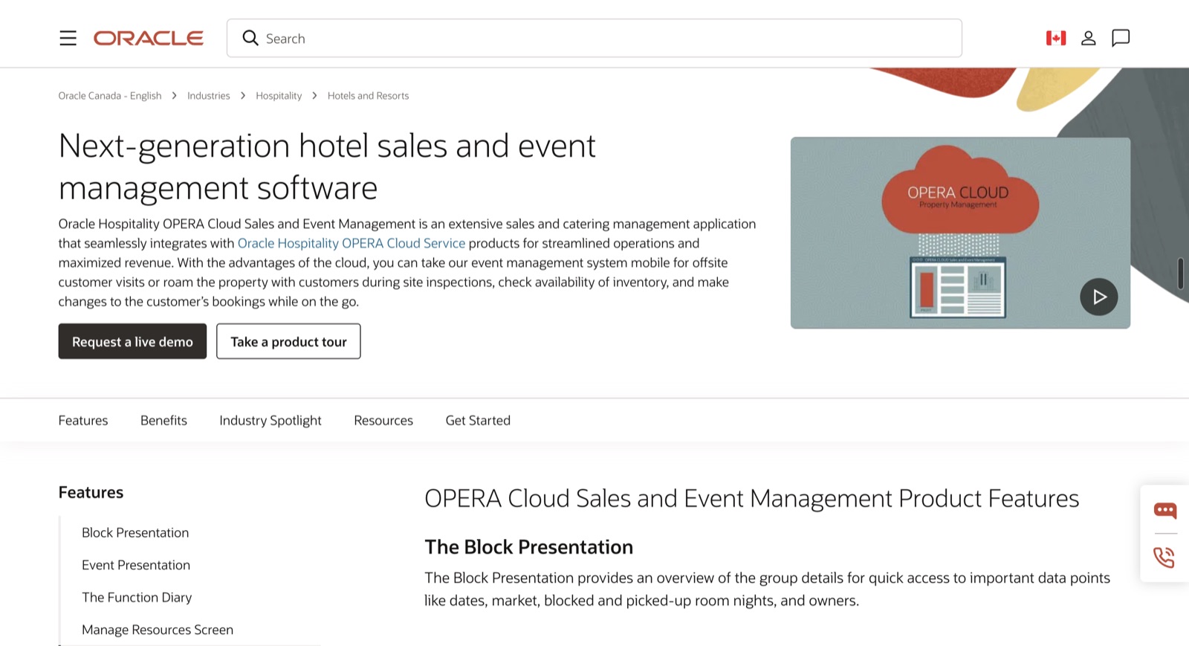
Task: Click the OPERA Cloud video thumbnail
Action: [960, 233]
